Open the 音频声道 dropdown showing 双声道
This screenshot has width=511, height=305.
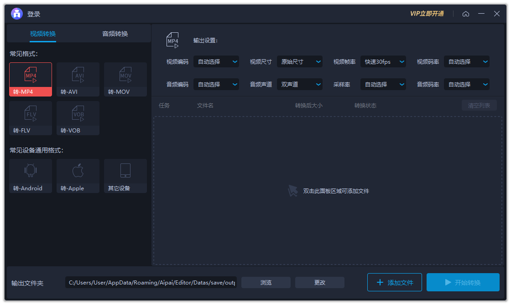pos(300,85)
